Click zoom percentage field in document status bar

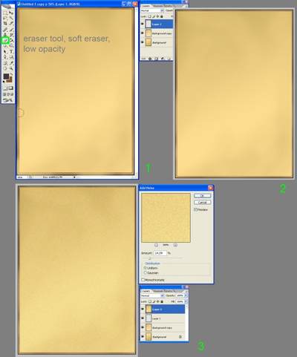22,177
